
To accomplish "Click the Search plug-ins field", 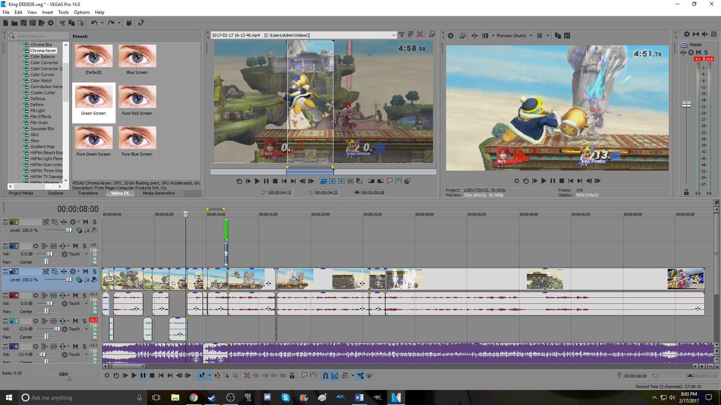I will coord(37,36).
